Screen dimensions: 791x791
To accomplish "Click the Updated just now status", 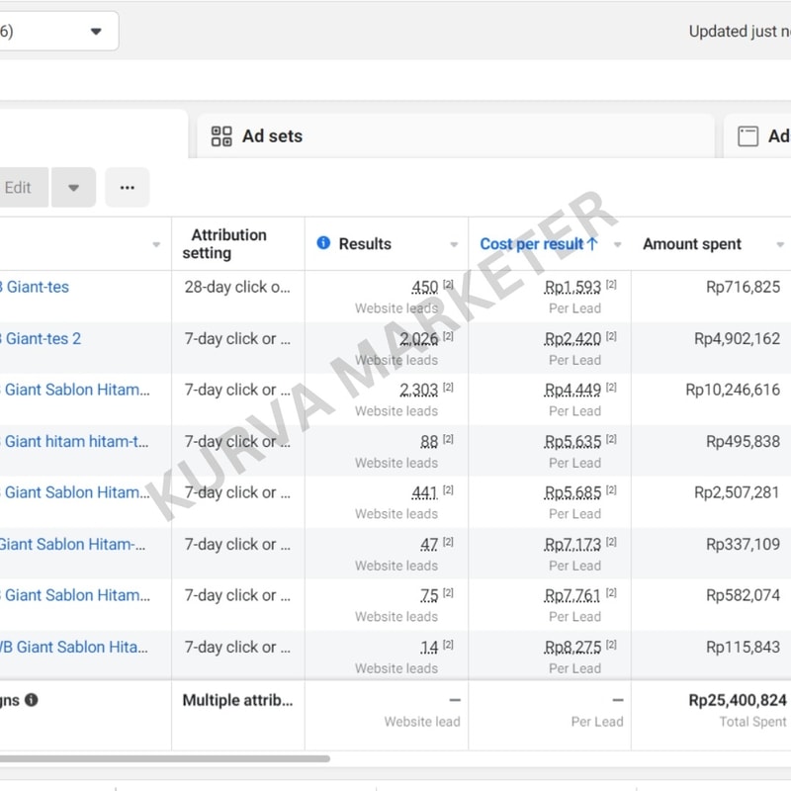I will coord(740,32).
